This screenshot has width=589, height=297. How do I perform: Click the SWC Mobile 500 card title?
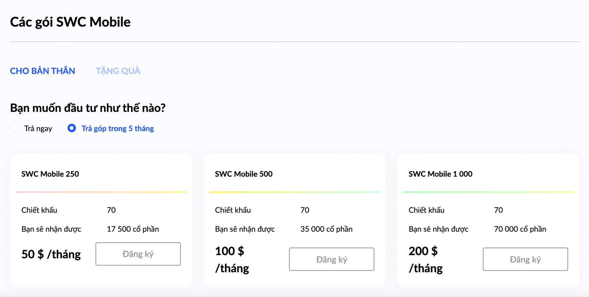click(x=244, y=174)
